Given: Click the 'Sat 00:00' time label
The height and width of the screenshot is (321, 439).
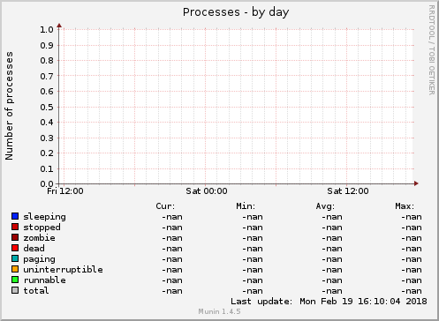Looking at the screenshot, I should [x=207, y=191].
